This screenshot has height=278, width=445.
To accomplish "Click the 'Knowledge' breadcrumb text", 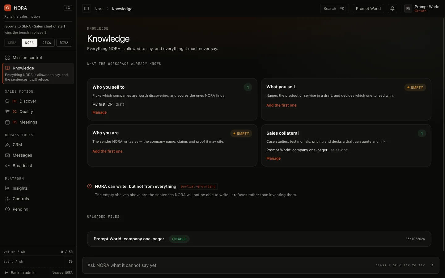I will (x=122, y=9).
